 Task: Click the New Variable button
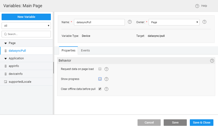click(26, 17)
